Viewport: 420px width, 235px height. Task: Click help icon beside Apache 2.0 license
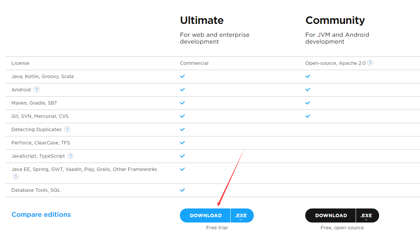370,63
